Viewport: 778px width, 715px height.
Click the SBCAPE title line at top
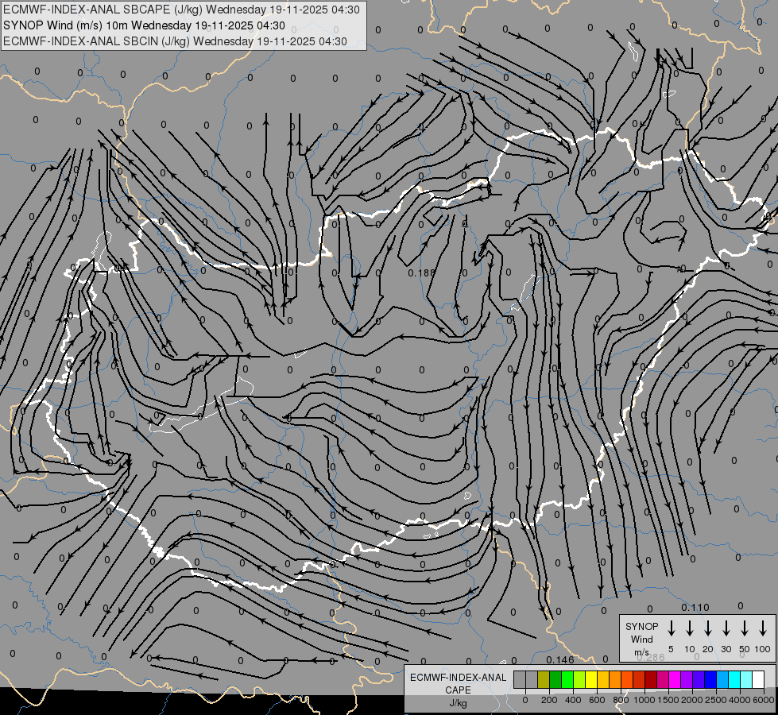tap(181, 10)
